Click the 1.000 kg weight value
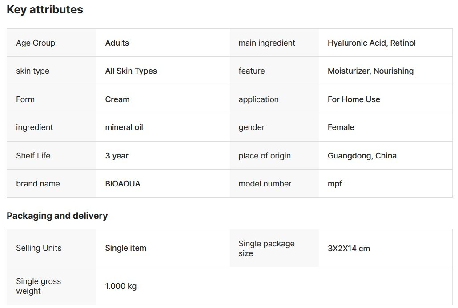 point(121,286)
